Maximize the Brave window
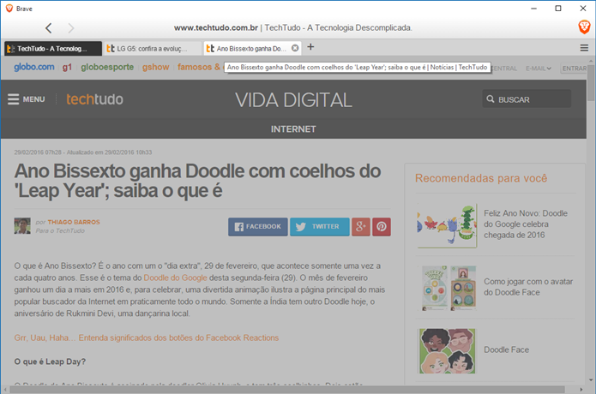596x394 pixels. coord(558,9)
